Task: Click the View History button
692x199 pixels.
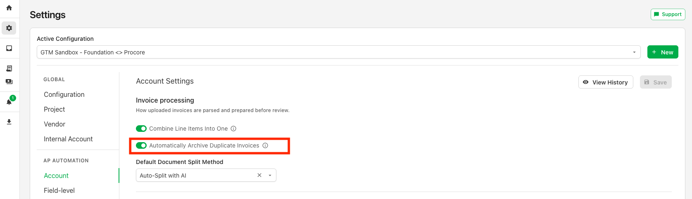Action: coord(606,82)
